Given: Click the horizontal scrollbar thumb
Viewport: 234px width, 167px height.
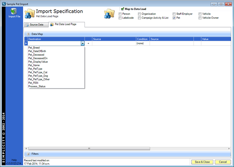Looking at the screenshot, I should (x=89, y=149).
